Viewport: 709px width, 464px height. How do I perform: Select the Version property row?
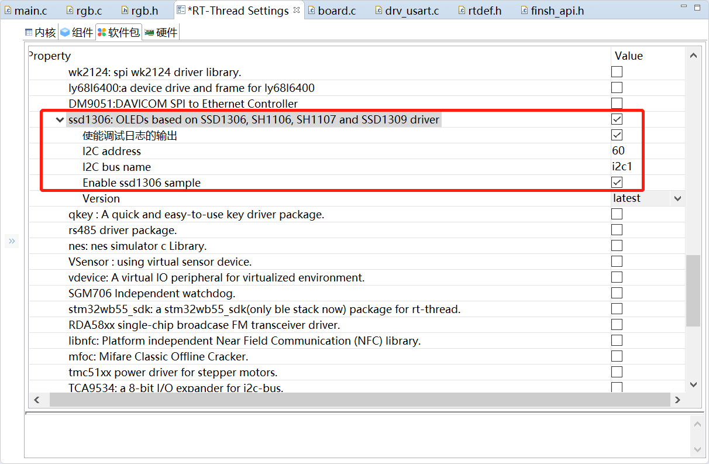tap(101, 198)
